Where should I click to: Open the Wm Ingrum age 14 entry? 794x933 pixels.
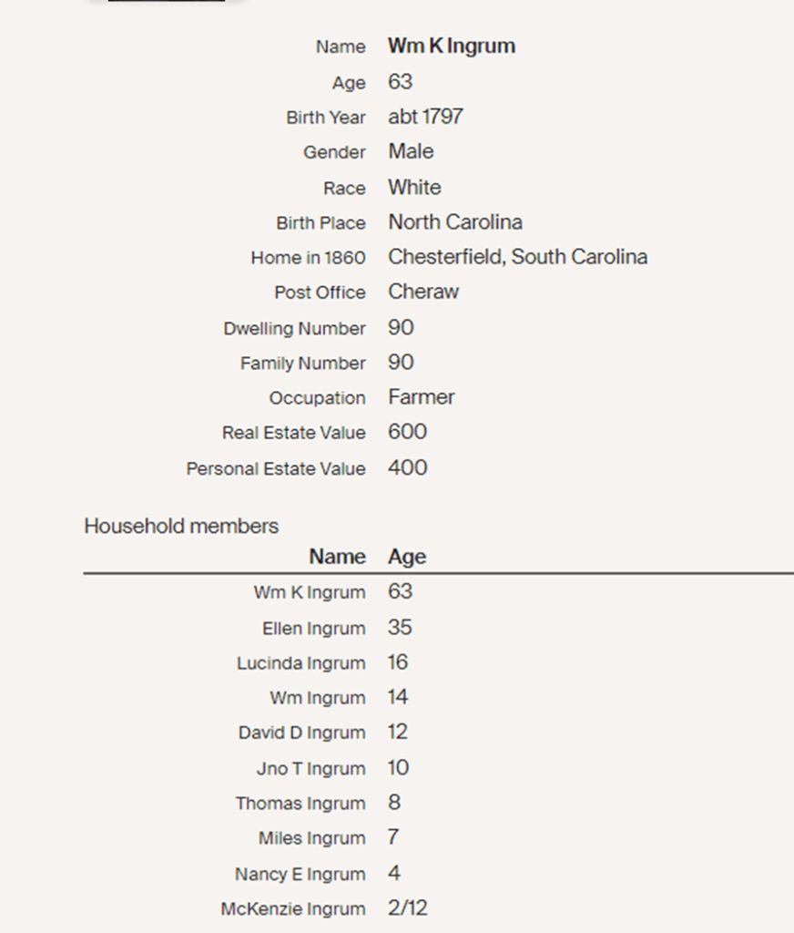(x=317, y=698)
